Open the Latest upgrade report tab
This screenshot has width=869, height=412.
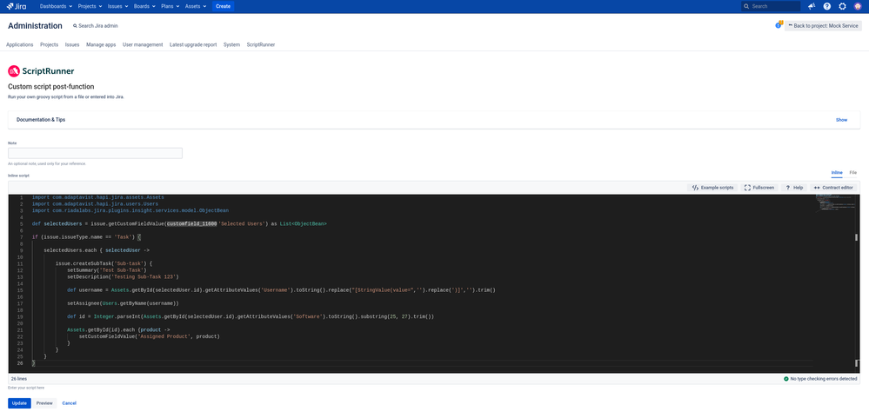point(193,45)
